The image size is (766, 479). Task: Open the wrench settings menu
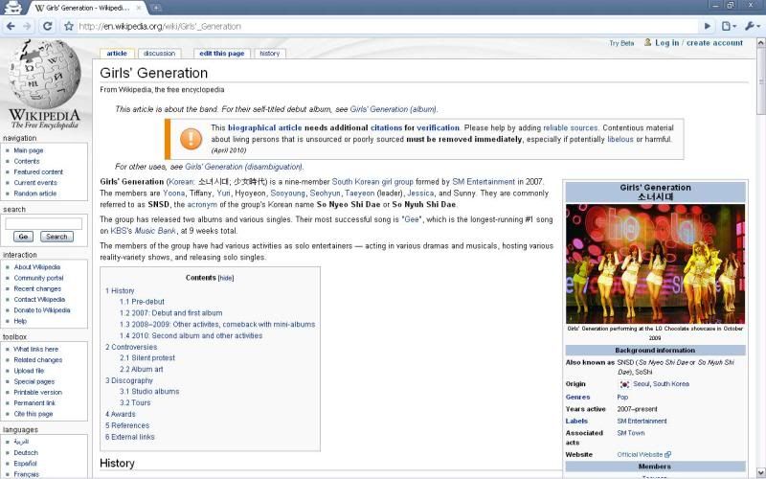click(x=753, y=26)
